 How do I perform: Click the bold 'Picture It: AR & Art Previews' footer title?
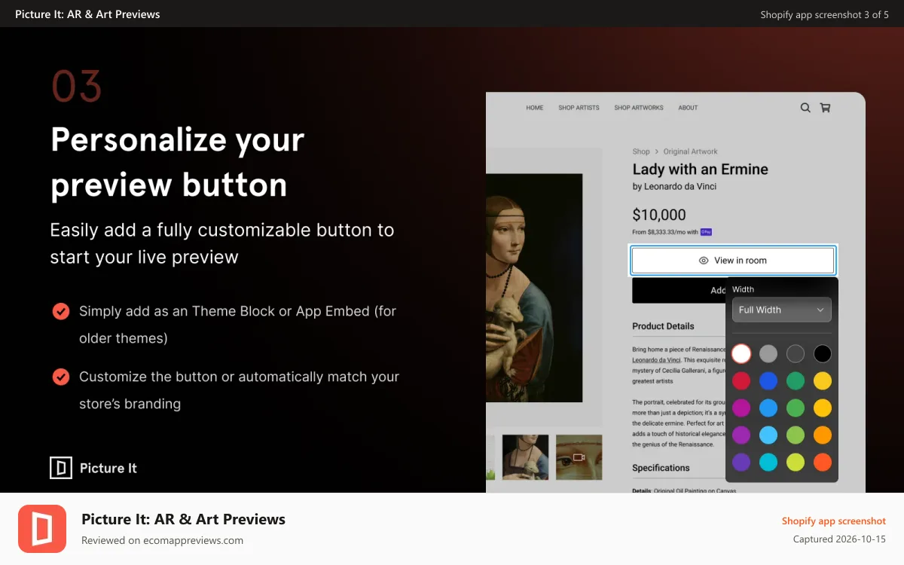pyautogui.click(x=183, y=519)
